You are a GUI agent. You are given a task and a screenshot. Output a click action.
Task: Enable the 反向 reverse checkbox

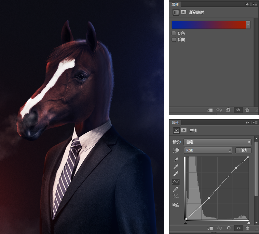point(174,40)
